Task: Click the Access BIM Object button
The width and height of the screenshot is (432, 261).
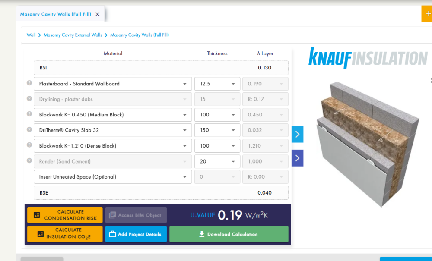Action: pyautogui.click(x=136, y=215)
